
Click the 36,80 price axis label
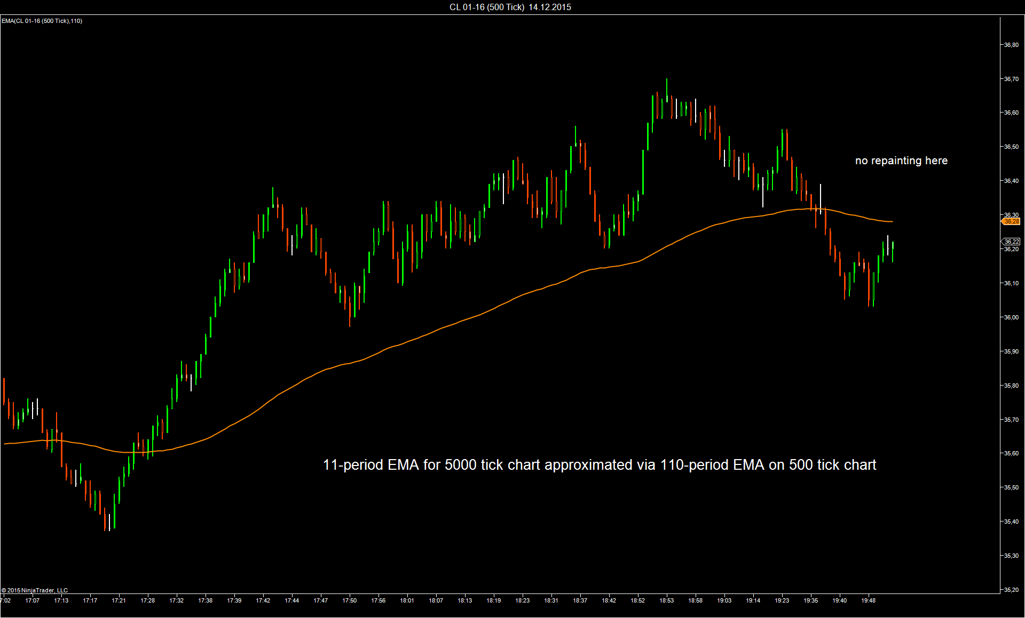pyautogui.click(x=1011, y=45)
